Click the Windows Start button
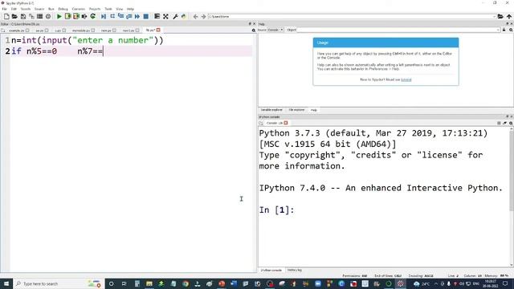 click(x=6, y=283)
